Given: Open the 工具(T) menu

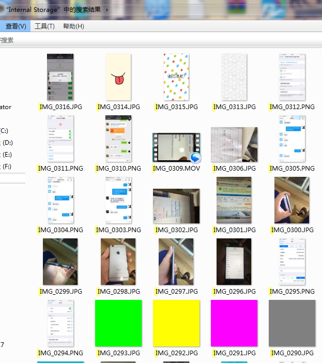Looking at the screenshot, I should pos(44,26).
